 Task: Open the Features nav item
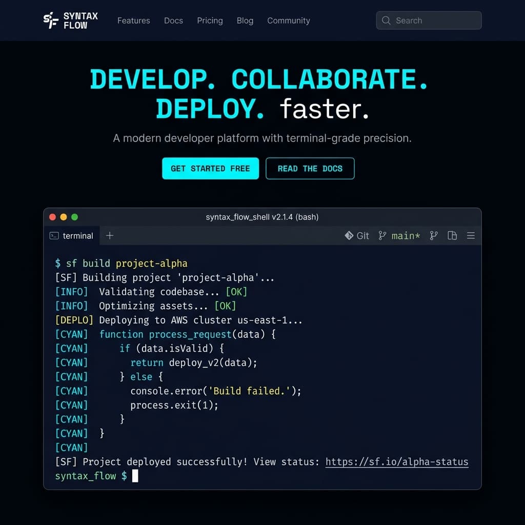pos(134,21)
